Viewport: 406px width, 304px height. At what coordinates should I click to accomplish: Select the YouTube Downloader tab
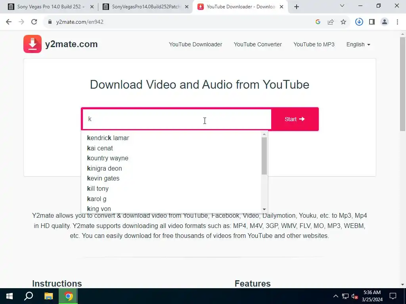pos(239,7)
